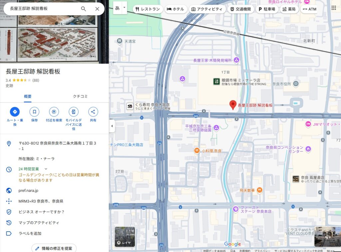Click the address 〒630-8012 奈良県奈良市二条大路南
Image resolution: width=341 pixels, height=252 pixels.
[x=57, y=146]
